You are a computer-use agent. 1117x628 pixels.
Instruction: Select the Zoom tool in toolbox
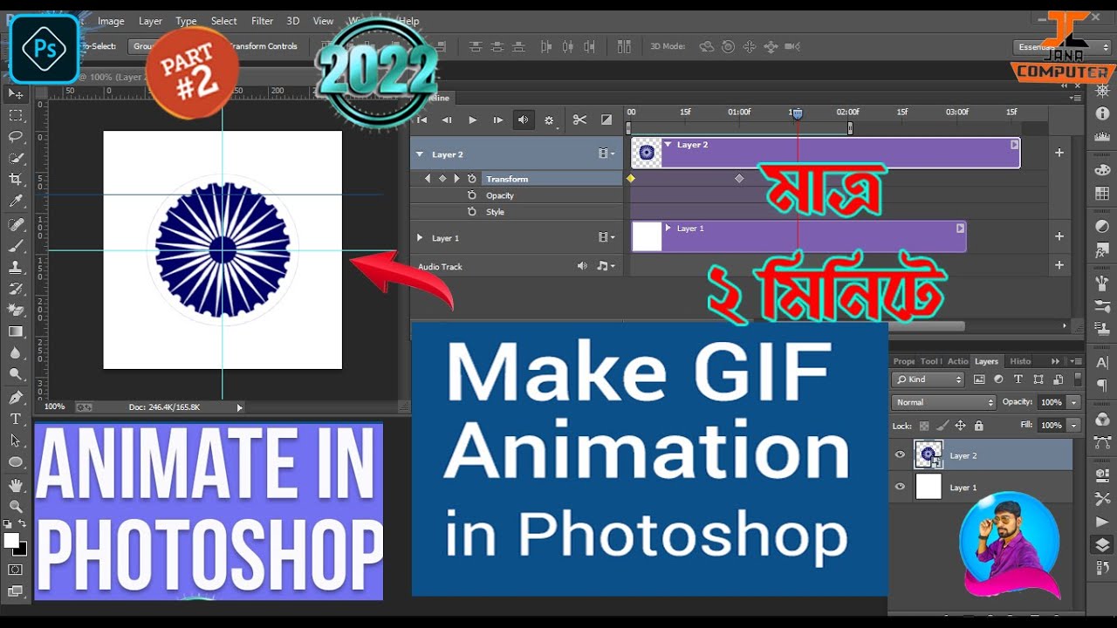(16, 507)
